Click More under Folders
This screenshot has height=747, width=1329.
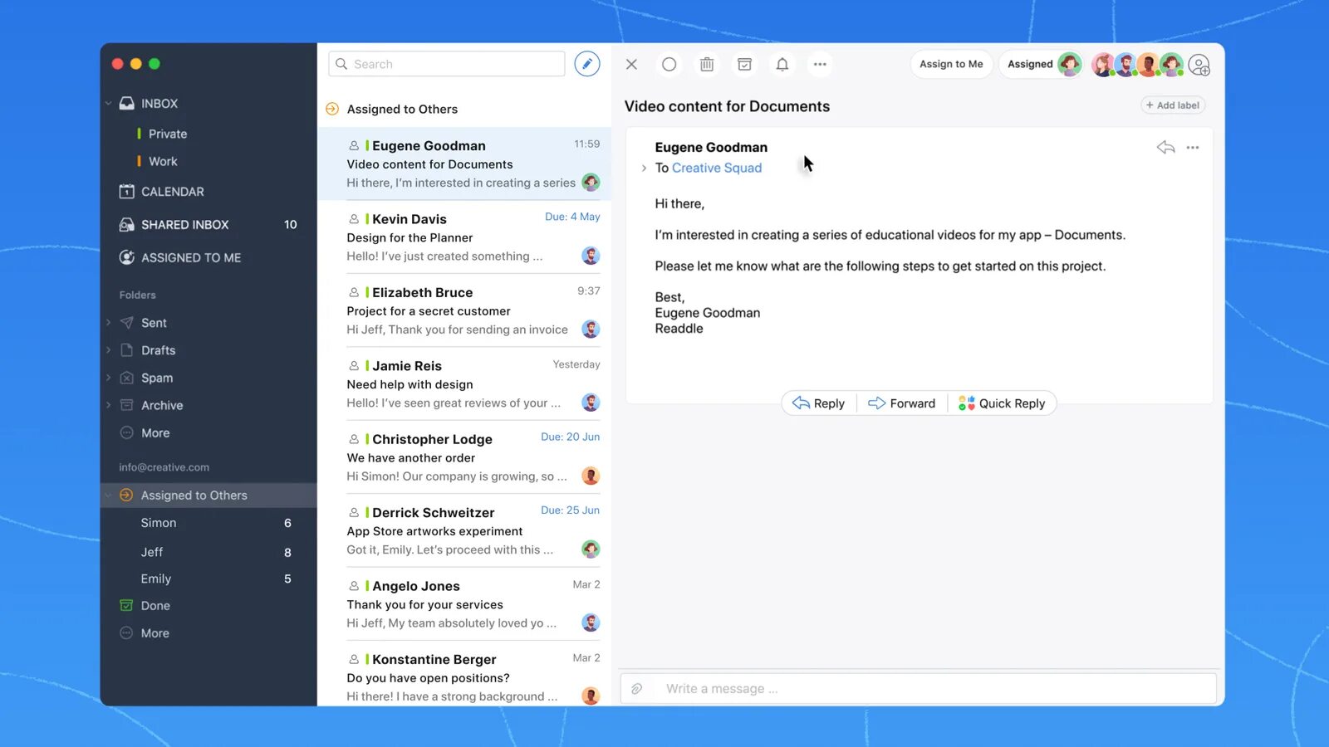pyautogui.click(x=154, y=433)
